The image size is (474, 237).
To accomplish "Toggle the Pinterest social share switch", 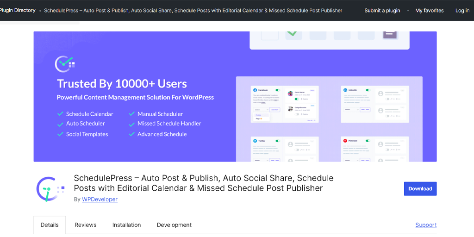I will (368, 141).
